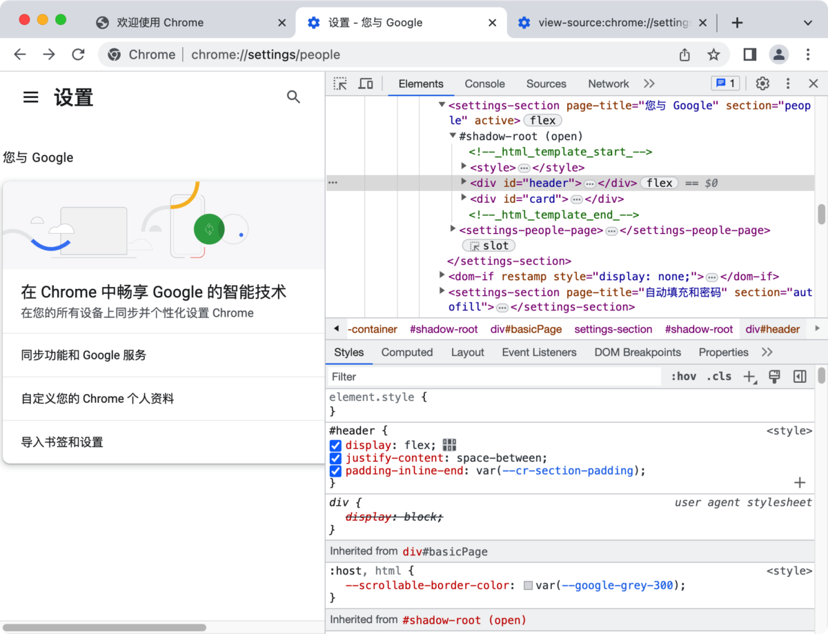Open the Event Listeners tab

[539, 352]
